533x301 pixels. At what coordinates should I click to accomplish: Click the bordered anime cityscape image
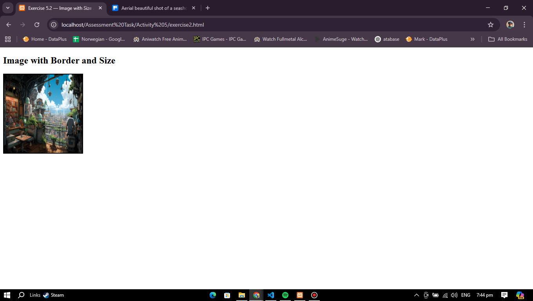point(43,114)
